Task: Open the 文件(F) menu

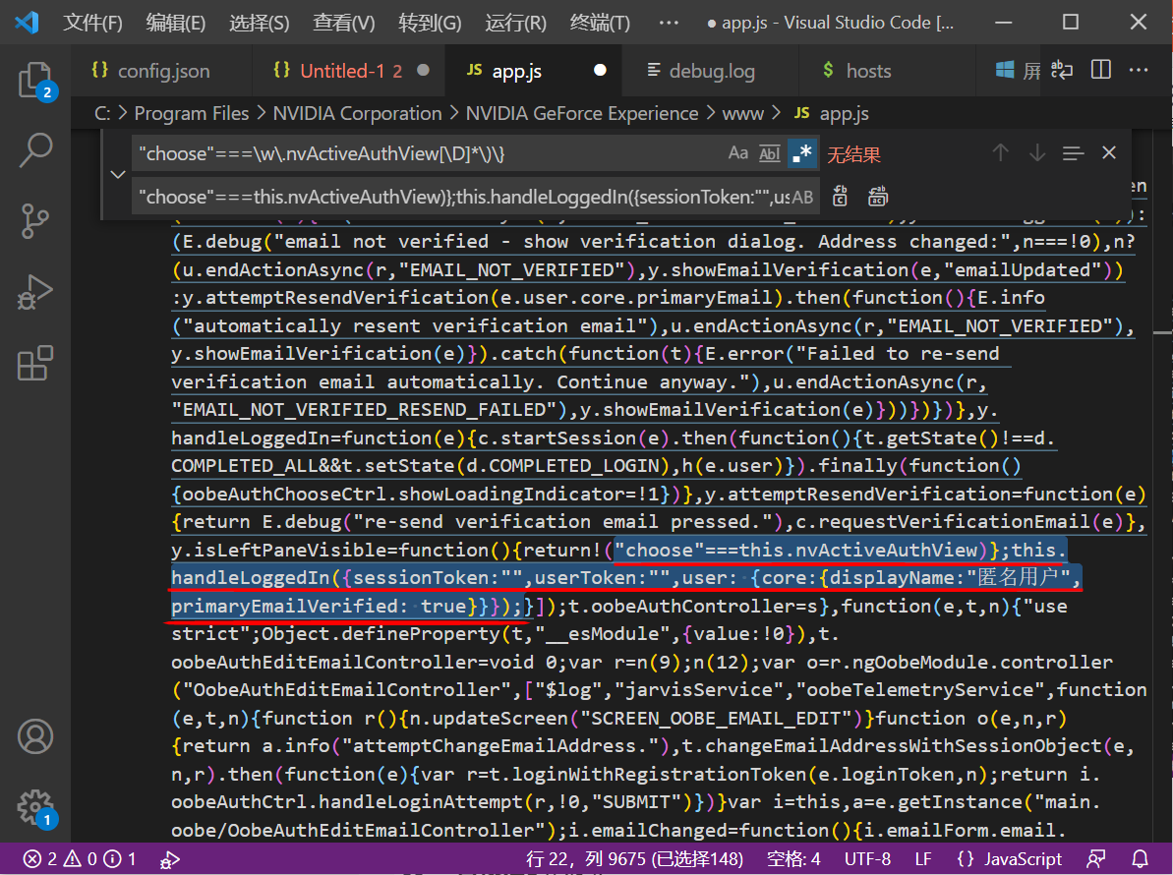Action: [92, 23]
